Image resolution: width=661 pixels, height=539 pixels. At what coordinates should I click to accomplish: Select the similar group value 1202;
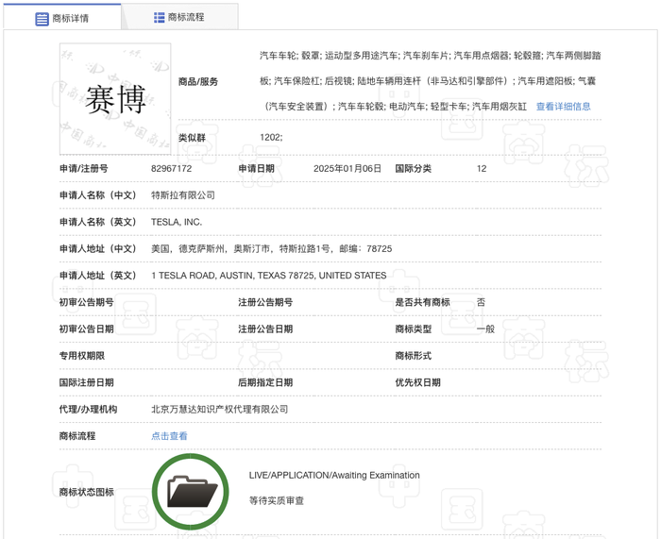(271, 138)
